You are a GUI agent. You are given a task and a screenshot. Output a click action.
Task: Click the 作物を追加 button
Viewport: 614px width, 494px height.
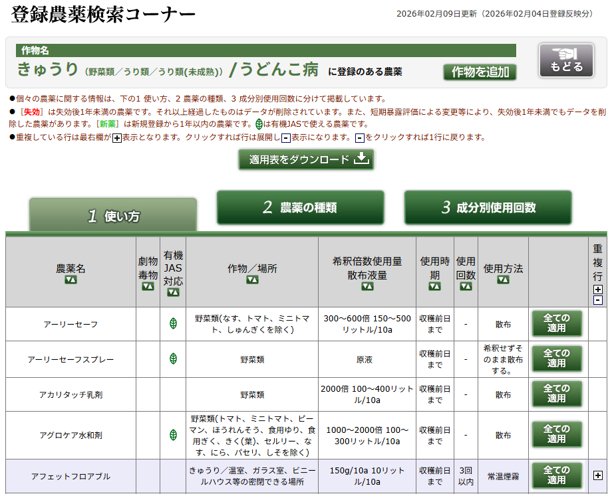480,72
